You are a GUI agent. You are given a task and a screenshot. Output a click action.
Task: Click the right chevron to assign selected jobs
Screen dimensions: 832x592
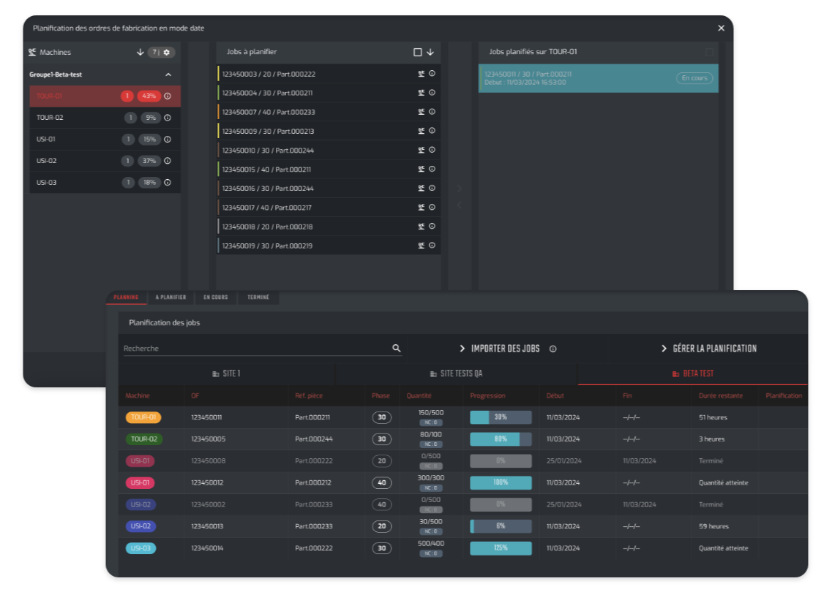click(460, 189)
